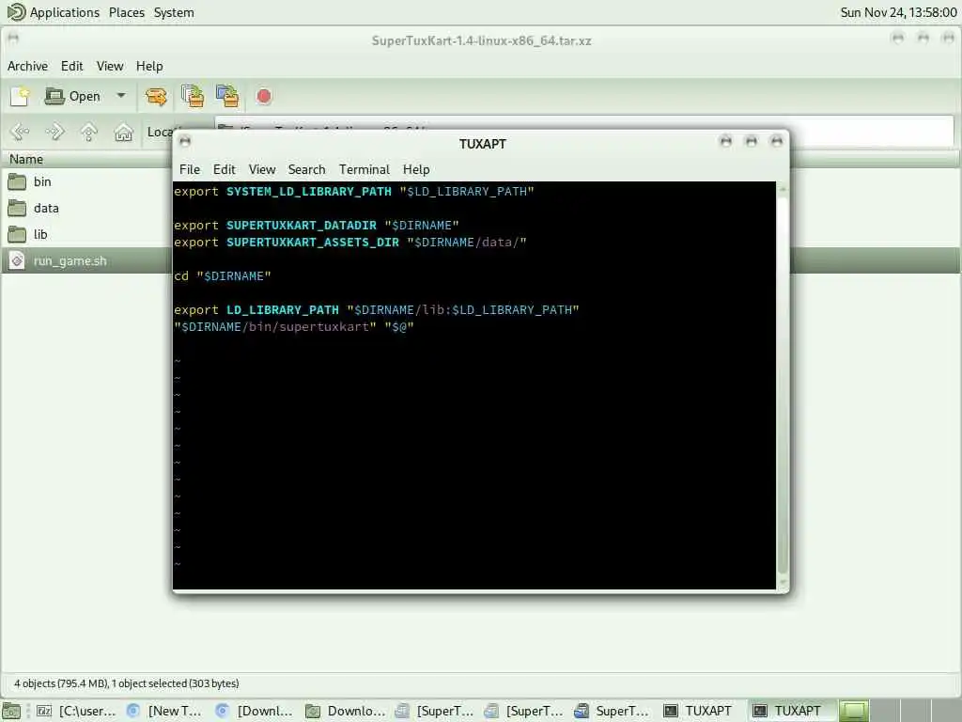Click the Extract archive toolbar icon
Viewport: 962px width, 722px height.
coord(156,97)
